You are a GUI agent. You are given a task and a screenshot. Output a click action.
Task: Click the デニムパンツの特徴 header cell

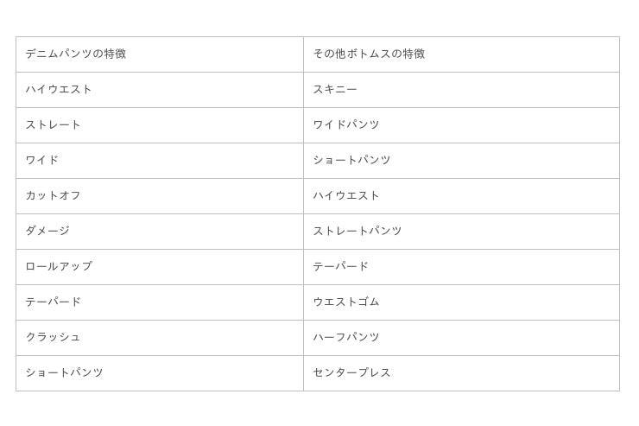click(76, 54)
